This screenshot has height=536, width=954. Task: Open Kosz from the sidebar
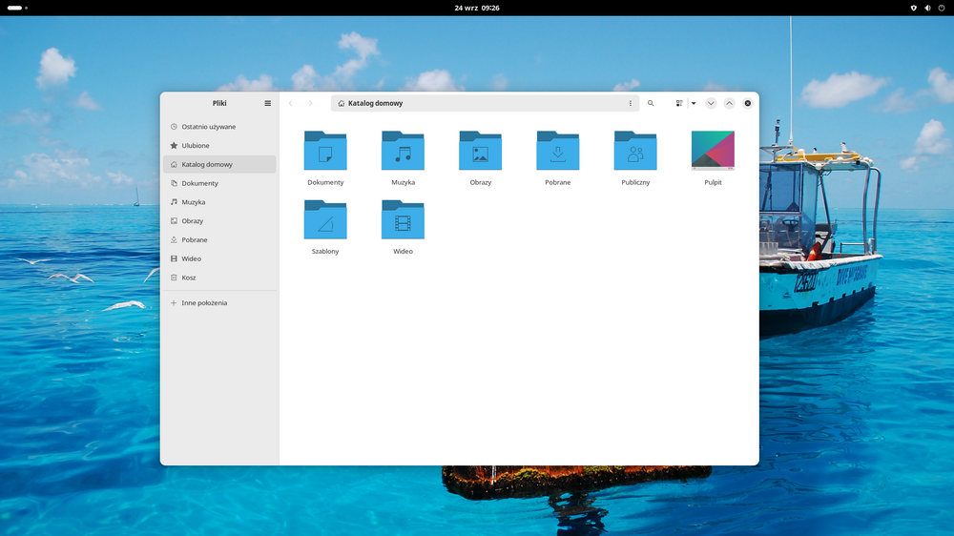tap(189, 278)
